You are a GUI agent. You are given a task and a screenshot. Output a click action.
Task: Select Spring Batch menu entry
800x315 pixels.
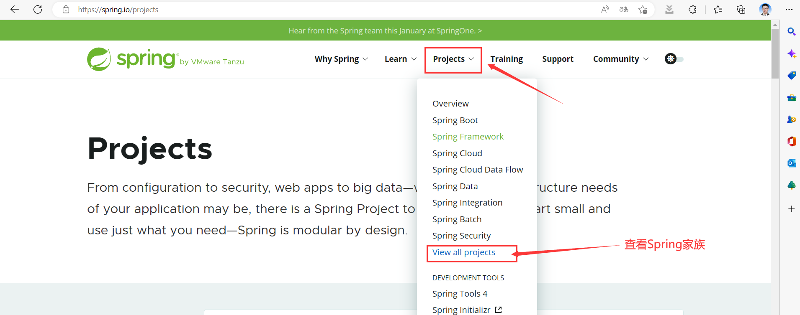457,219
